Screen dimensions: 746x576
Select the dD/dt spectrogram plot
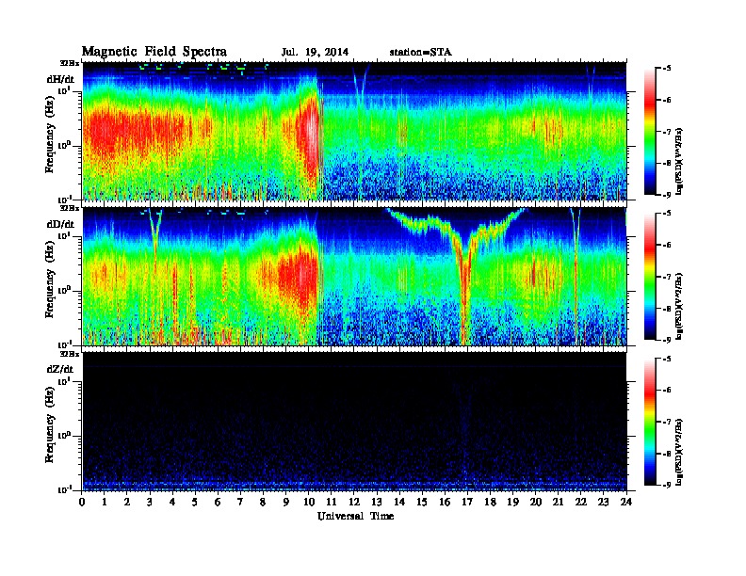click(354, 276)
